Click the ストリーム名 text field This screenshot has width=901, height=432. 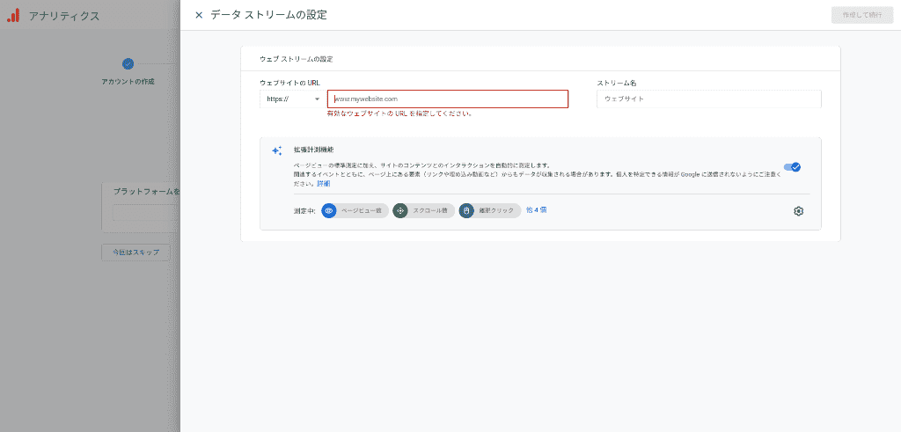click(708, 99)
